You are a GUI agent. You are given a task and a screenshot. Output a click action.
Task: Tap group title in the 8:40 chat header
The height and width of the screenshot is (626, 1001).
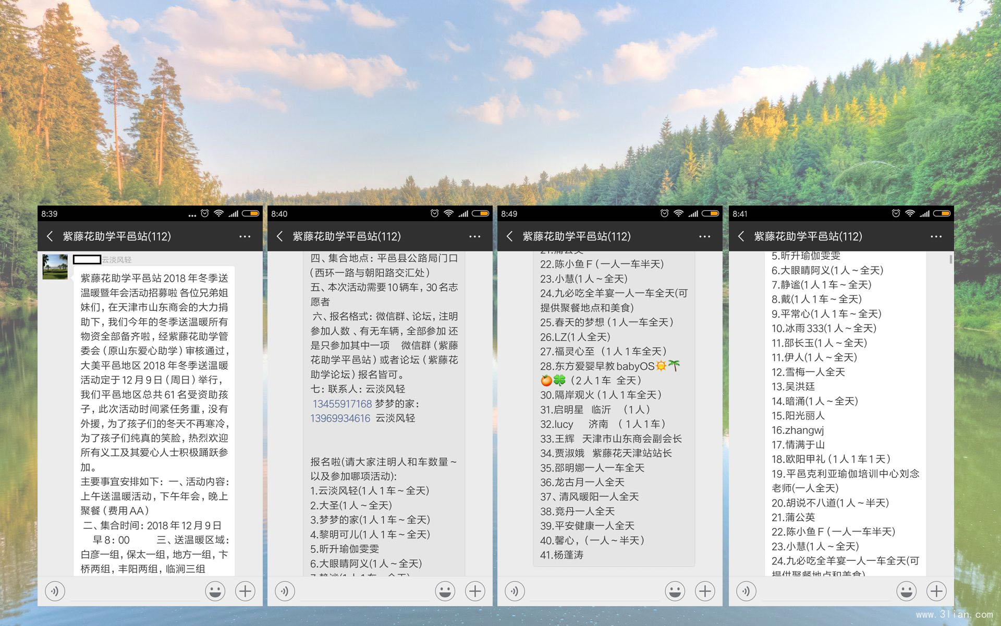[347, 236]
